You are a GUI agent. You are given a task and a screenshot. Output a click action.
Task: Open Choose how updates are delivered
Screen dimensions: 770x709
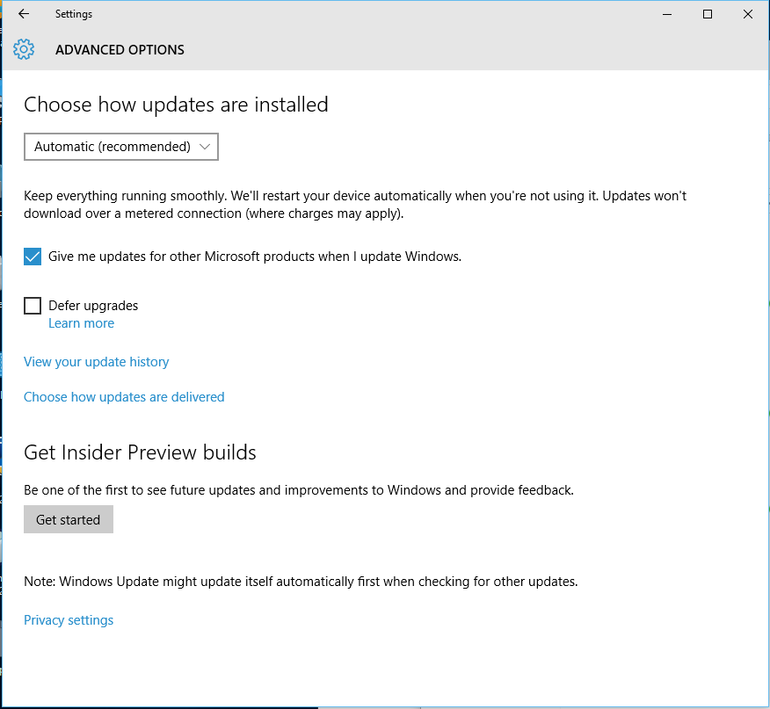(124, 397)
